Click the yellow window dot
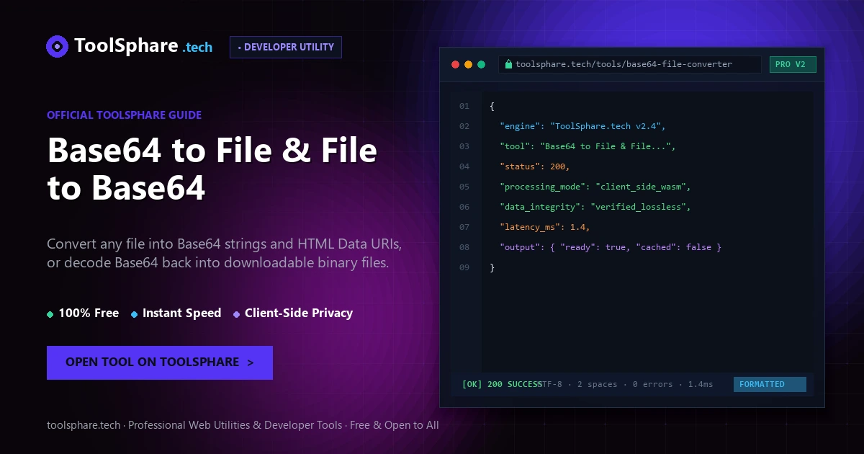 [x=469, y=64]
